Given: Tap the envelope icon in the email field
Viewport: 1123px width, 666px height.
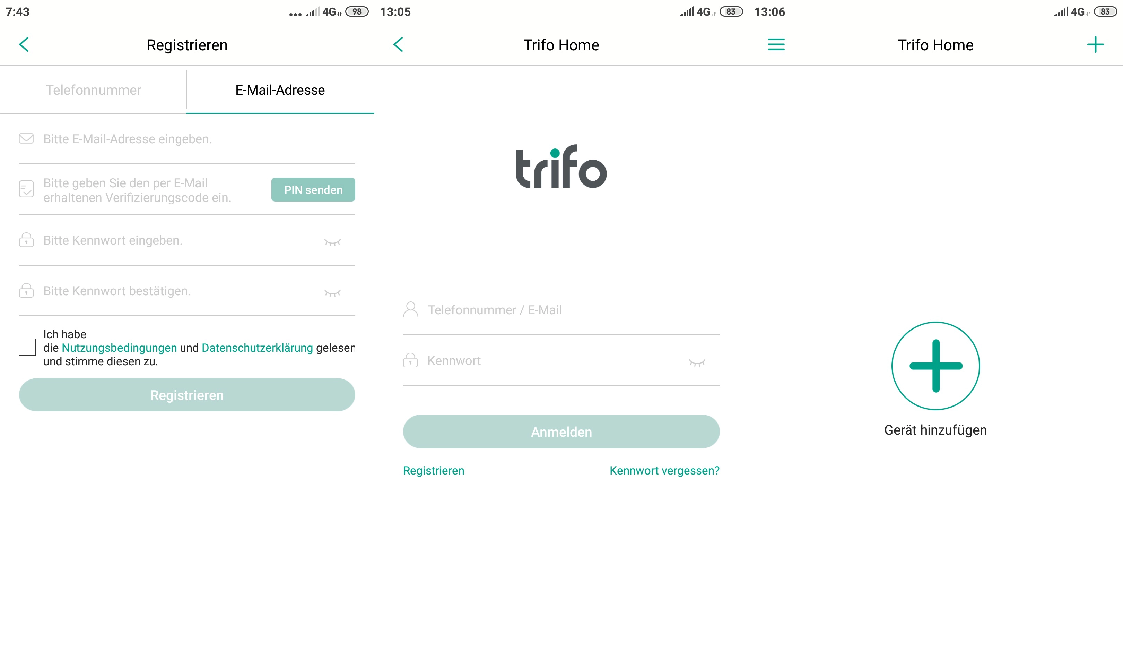Looking at the screenshot, I should [26, 138].
